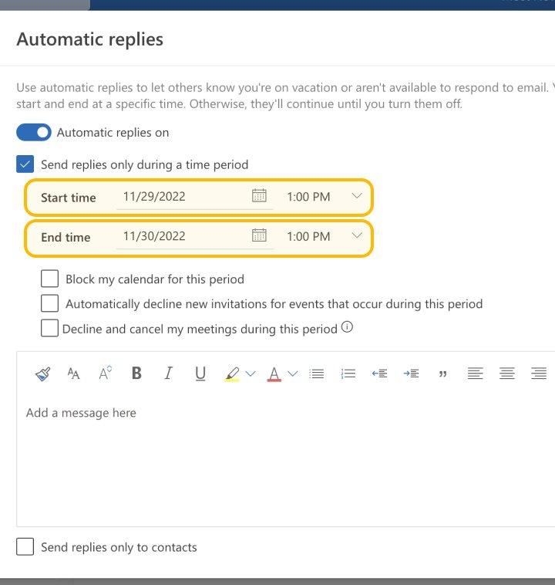Toggle bold formatting
Screen dimensions: 555x585
136,373
